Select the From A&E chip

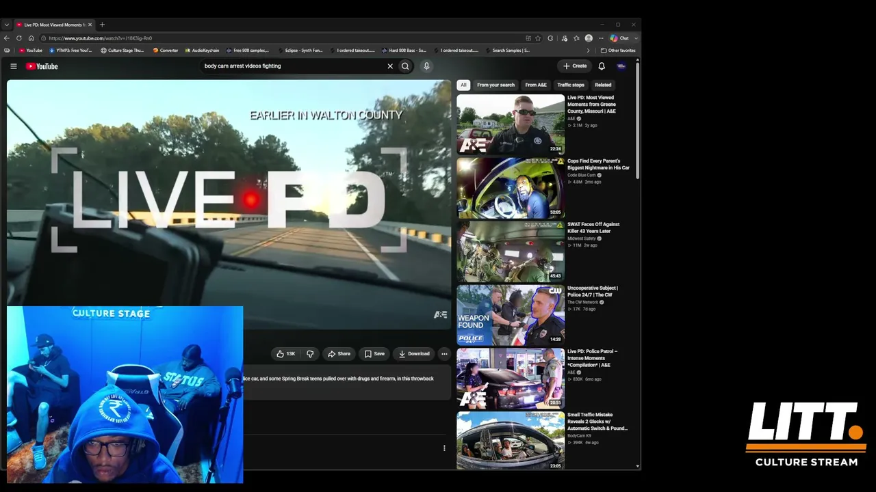pyautogui.click(x=536, y=85)
